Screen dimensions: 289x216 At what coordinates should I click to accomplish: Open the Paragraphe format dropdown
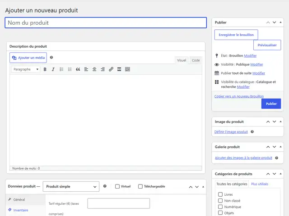[26, 69]
